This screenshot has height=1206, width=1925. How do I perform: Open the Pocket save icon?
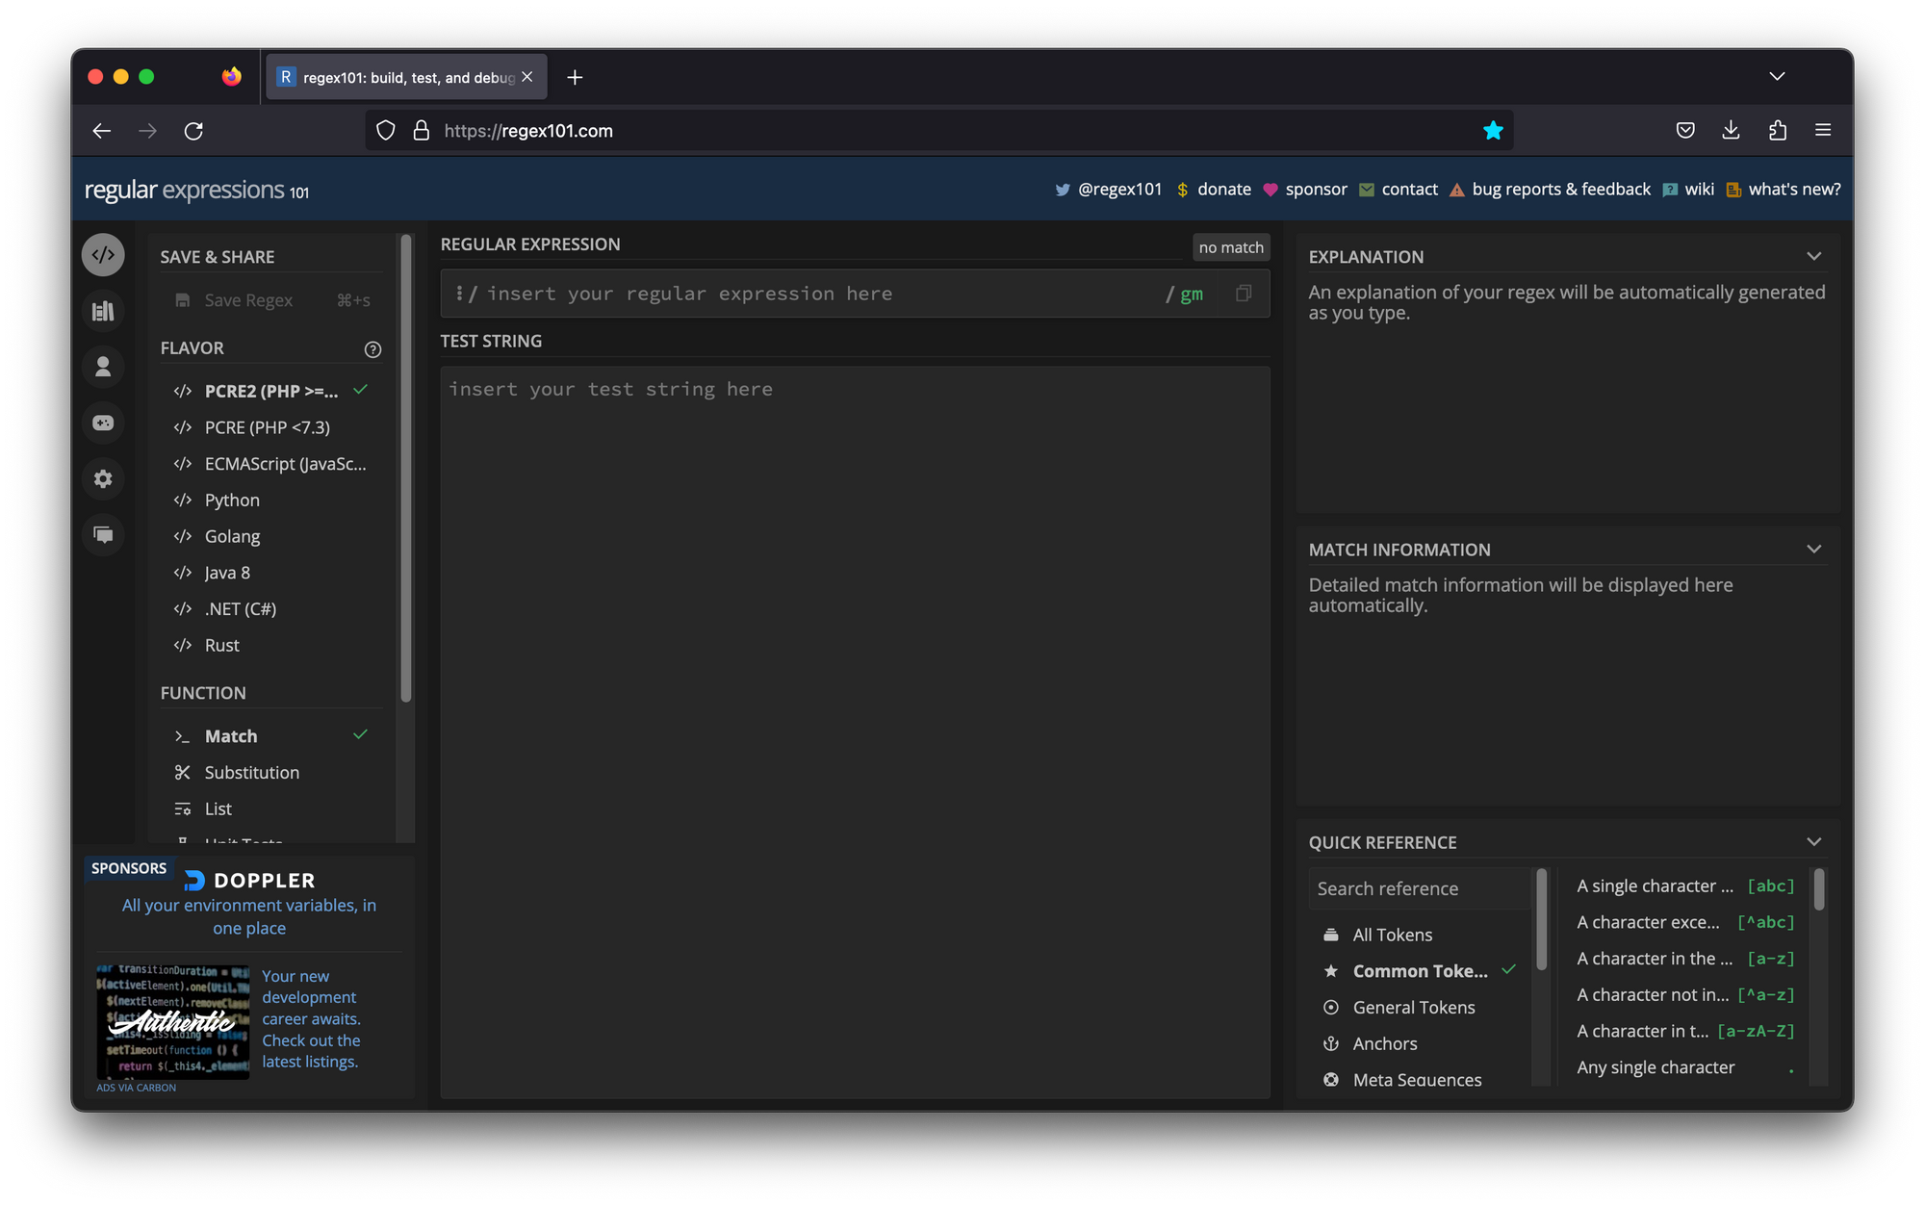click(x=1685, y=131)
